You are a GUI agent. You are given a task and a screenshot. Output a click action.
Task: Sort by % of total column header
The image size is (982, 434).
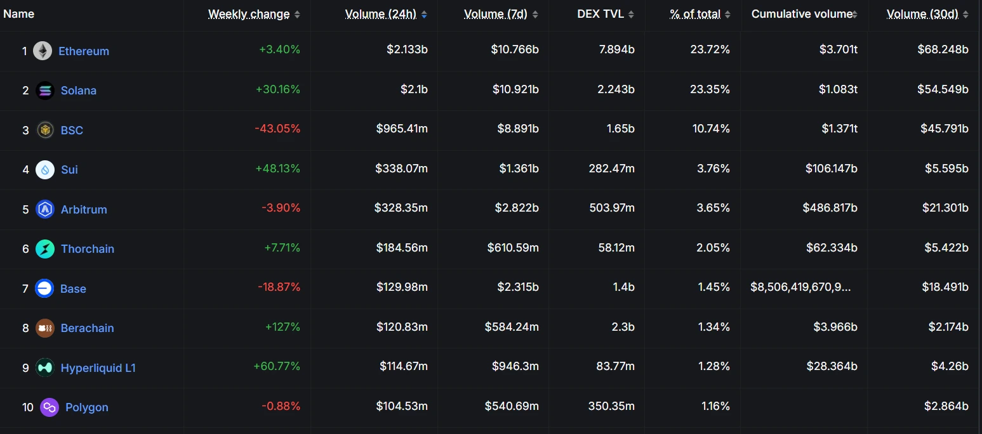[x=700, y=14]
